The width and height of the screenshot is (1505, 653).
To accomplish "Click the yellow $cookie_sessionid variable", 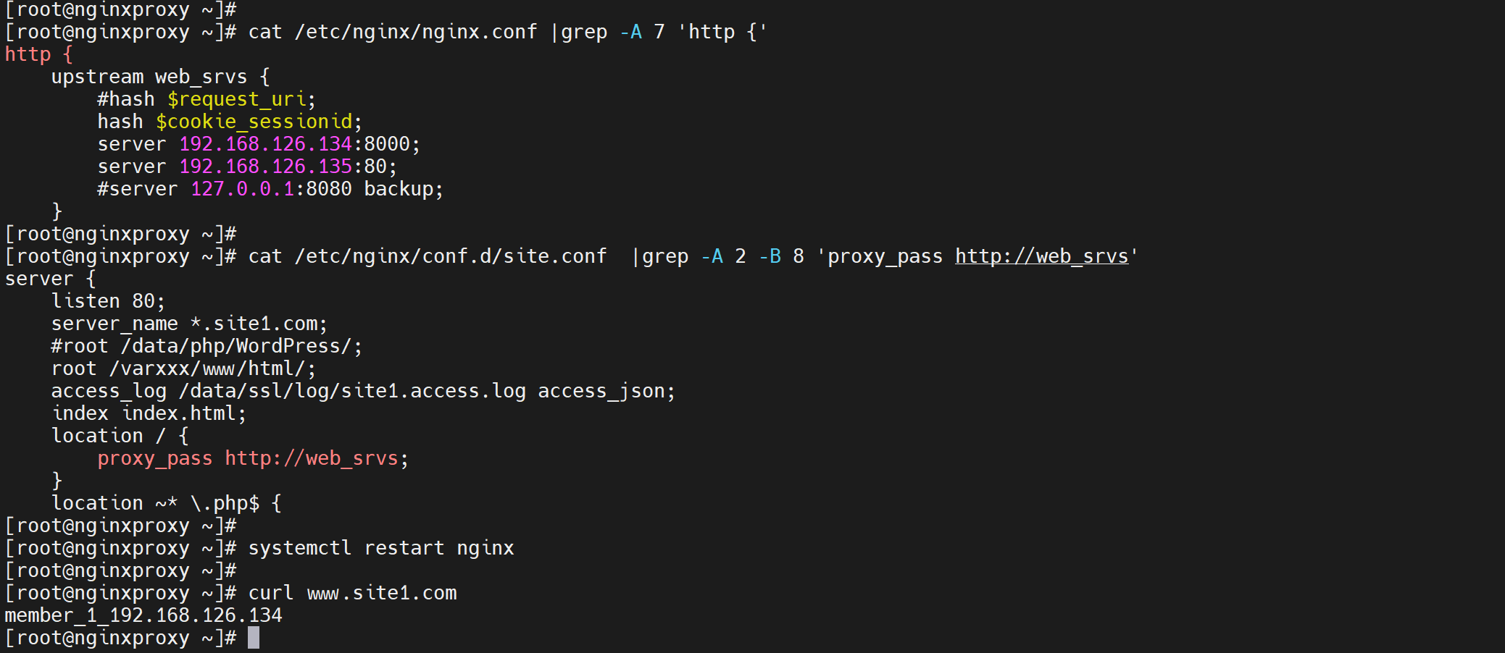I will click(254, 122).
